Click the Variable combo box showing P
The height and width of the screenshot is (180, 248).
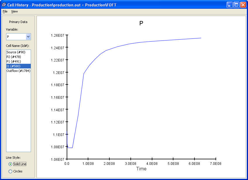coord(16,37)
